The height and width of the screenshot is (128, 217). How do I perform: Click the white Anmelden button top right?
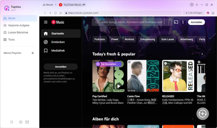coord(196,22)
